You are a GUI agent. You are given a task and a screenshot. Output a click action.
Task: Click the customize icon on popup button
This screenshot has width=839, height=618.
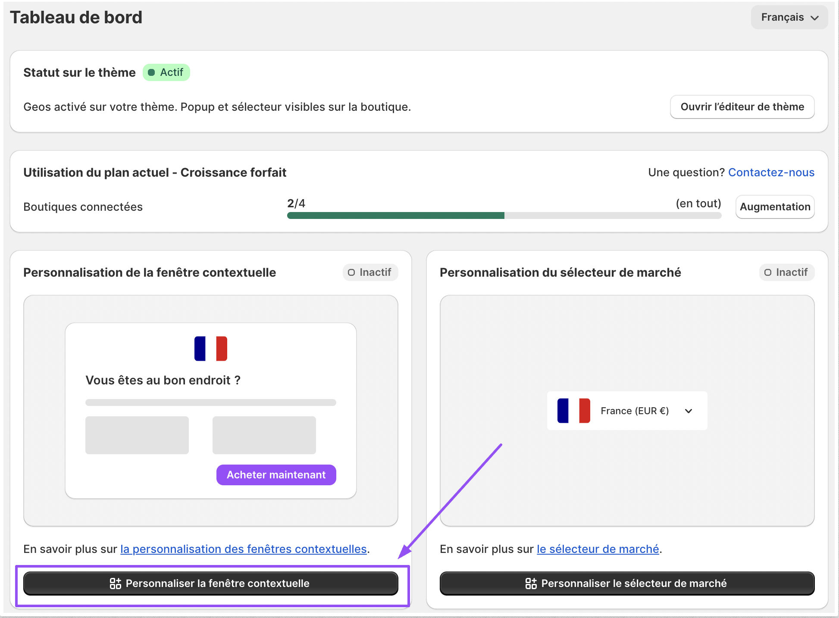[x=116, y=584]
